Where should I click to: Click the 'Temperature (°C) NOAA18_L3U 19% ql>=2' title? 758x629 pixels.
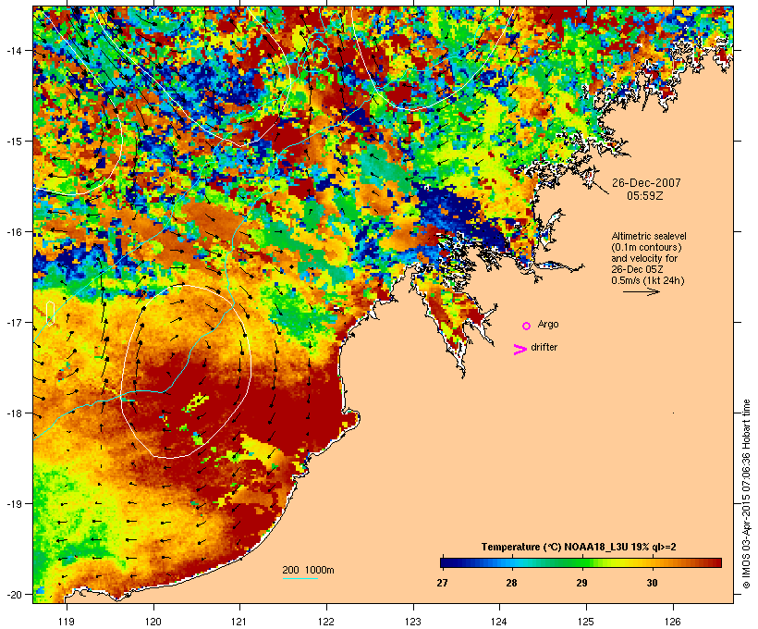579,547
